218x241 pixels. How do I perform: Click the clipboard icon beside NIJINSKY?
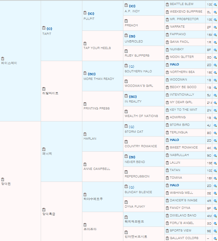coord(167,50)
